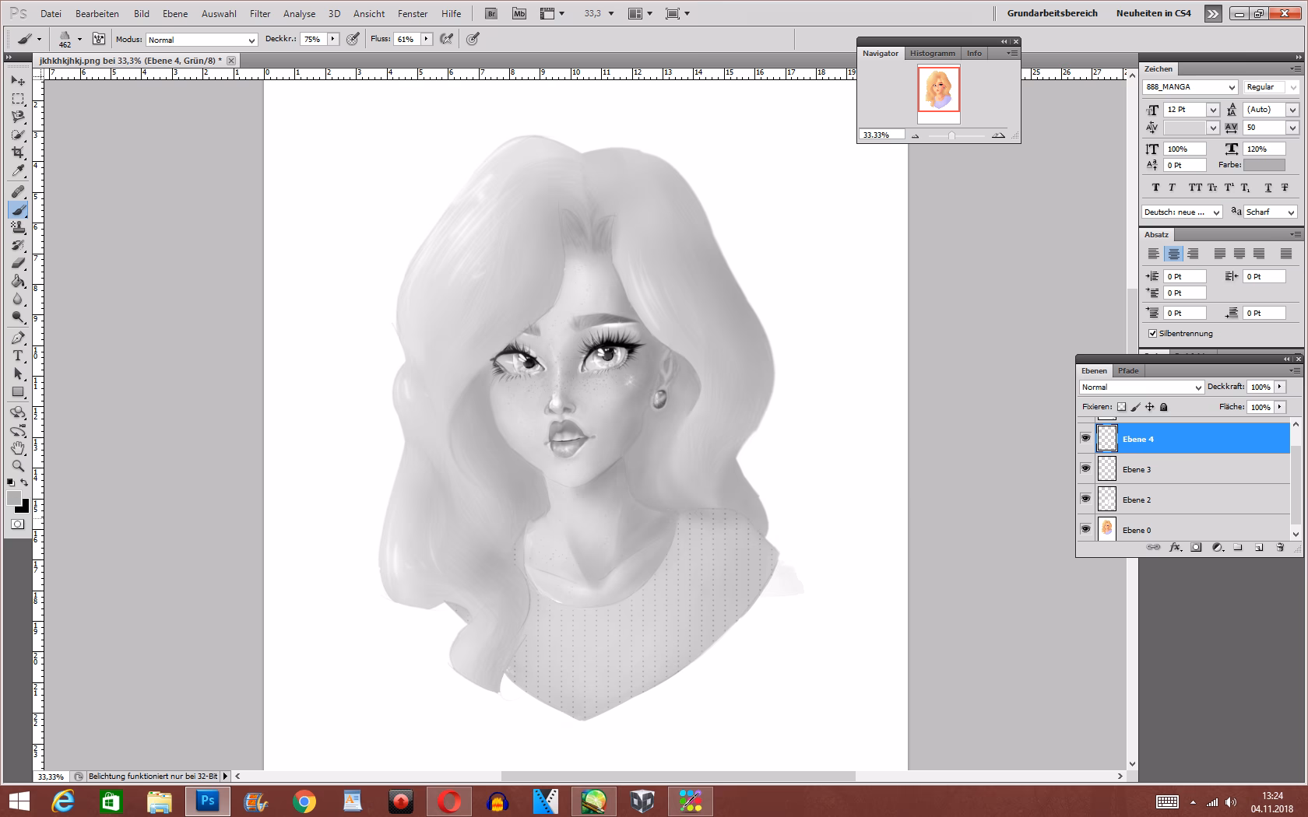Expand the 888_MANGA font family dropdown
Image resolution: width=1308 pixels, height=817 pixels.
point(1232,87)
